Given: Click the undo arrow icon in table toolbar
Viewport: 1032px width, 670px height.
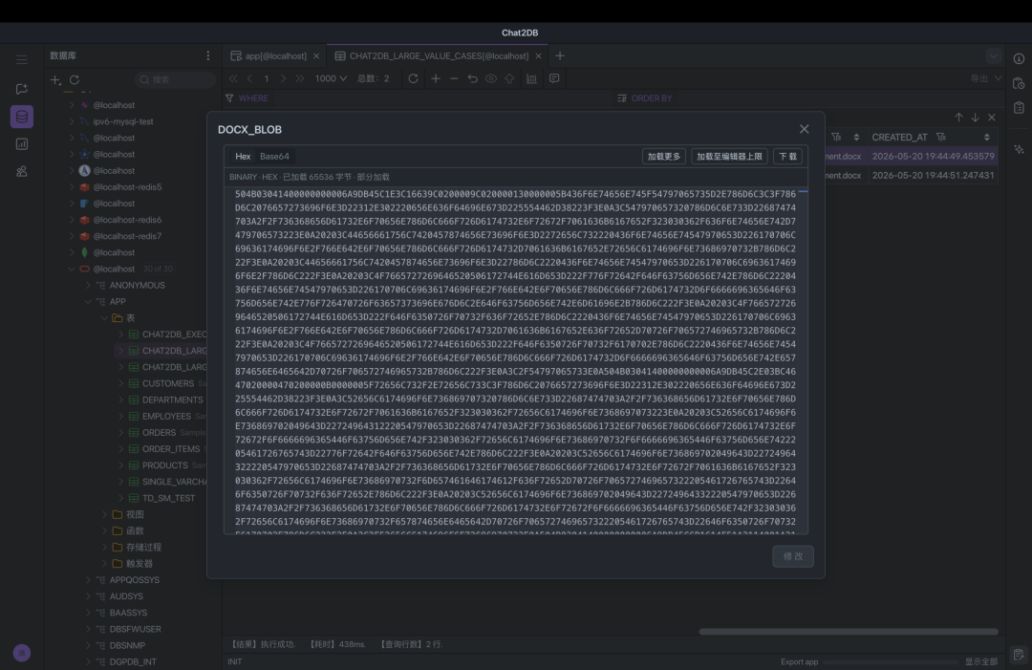Looking at the screenshot, I should (473, 78).
